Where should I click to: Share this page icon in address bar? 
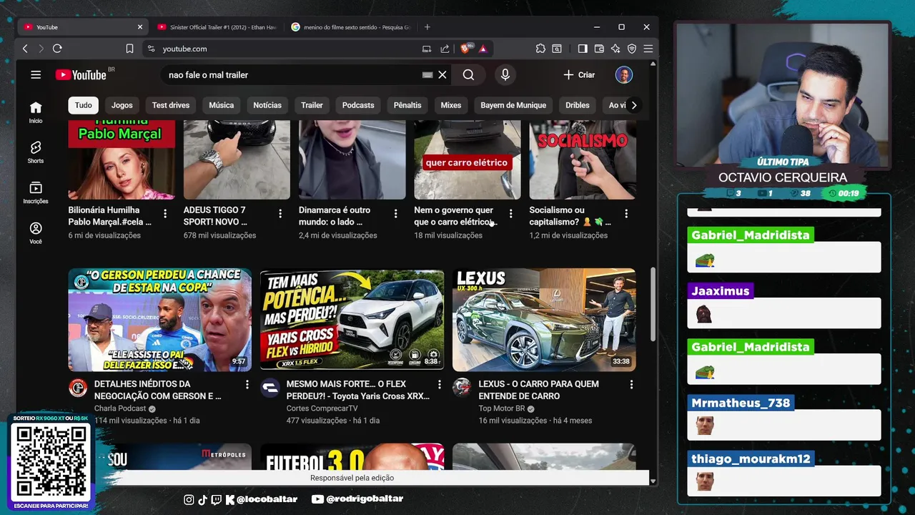click(445, 49)
